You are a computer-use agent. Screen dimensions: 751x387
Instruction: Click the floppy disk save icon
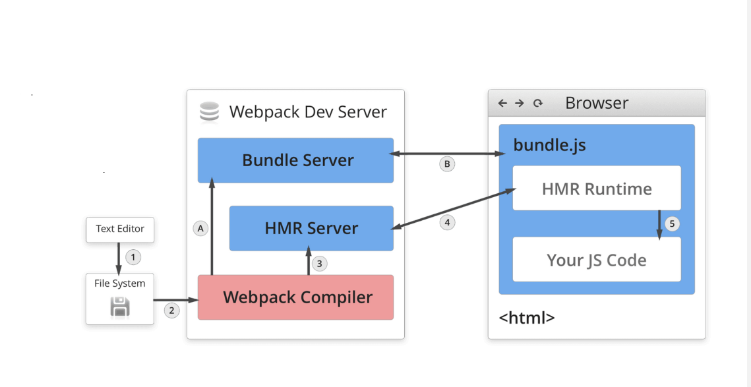[x=120, y=307]
